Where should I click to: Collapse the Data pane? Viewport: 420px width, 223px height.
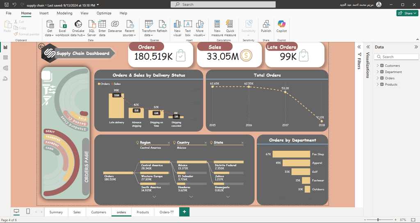coord(416,47)
